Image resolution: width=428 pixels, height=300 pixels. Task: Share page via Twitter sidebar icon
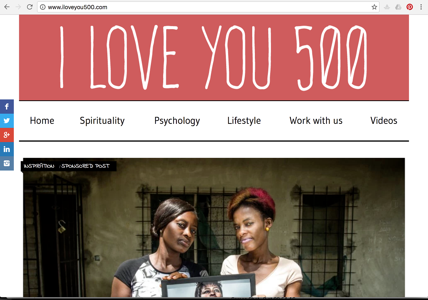point(7,121)
